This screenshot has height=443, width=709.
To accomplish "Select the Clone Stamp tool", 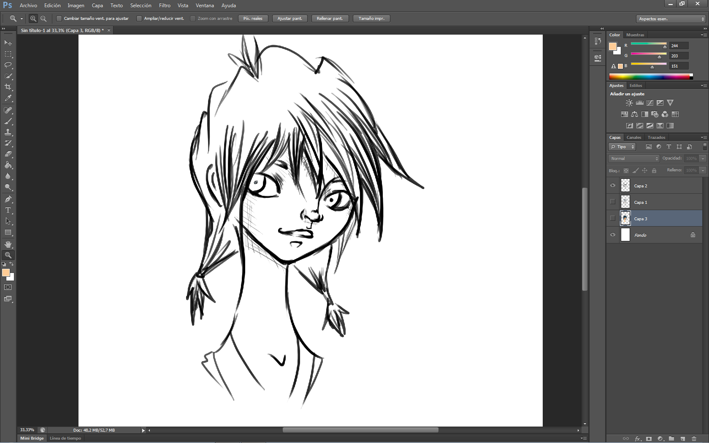I will pyautogui.click(x=8, y=132).
